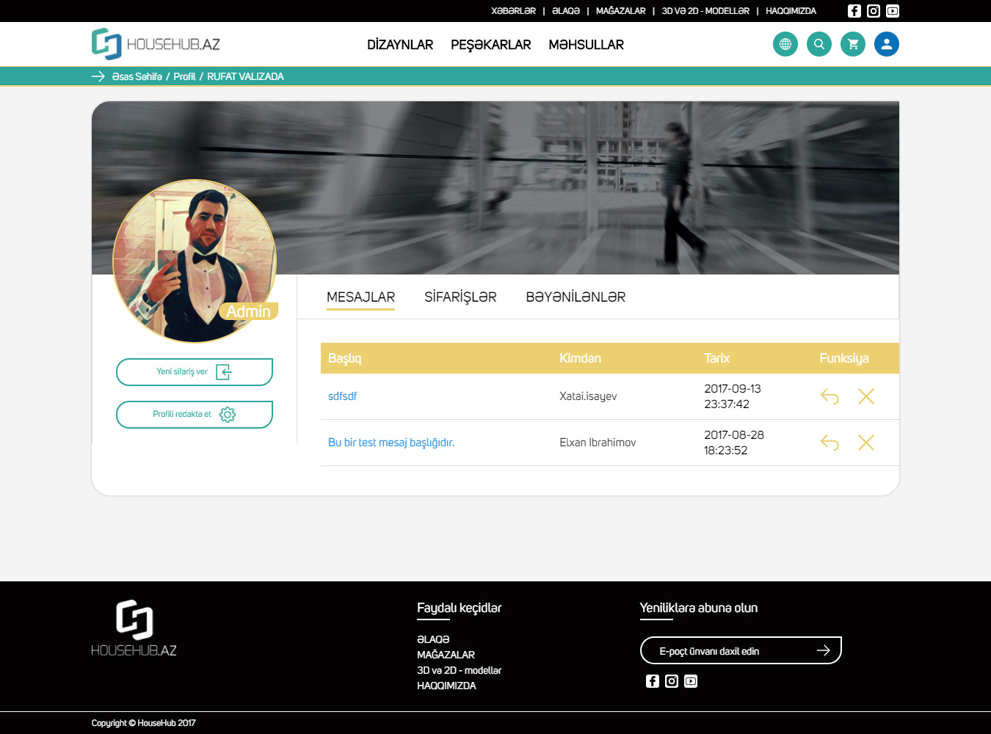Viewport: 991px width, 734px height.
Task: Click the YouTube icon in top bar
Action: point(892,11)
